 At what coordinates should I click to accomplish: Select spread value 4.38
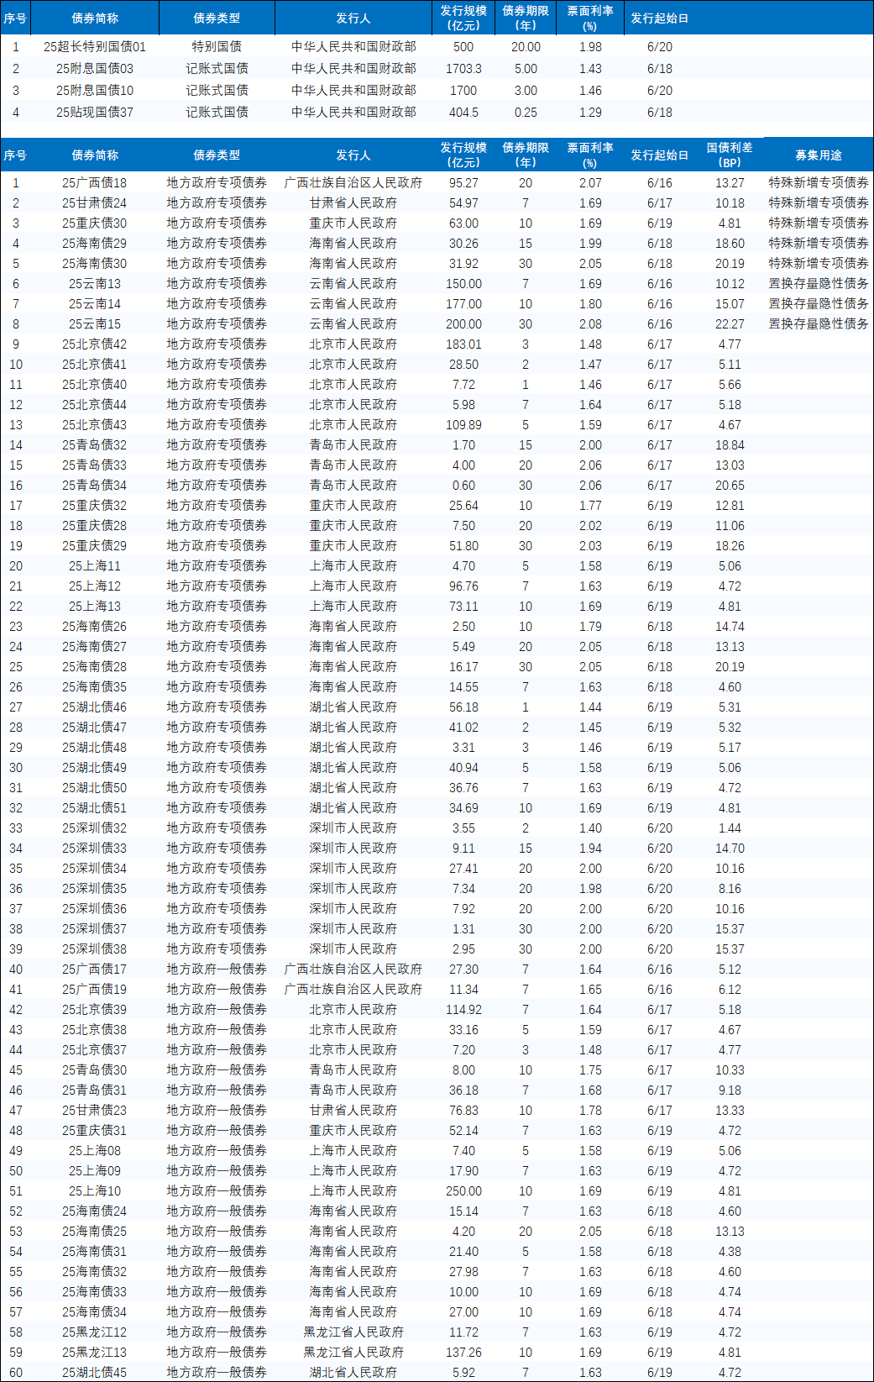click(730, 1252)
